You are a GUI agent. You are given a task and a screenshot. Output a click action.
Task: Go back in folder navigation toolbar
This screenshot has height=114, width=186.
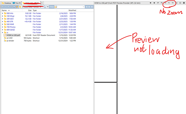point(3,7)
